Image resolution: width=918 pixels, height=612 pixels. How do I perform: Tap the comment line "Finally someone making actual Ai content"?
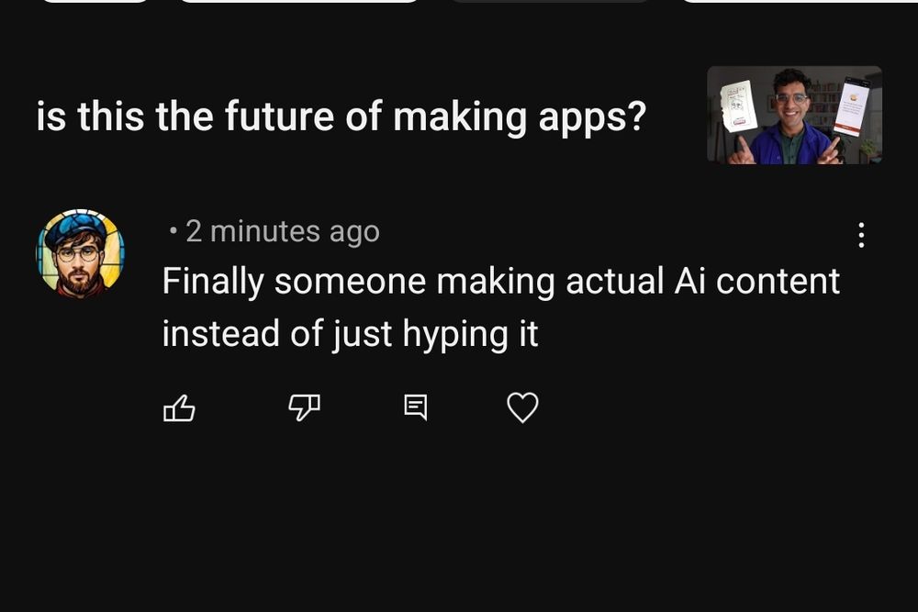point(500,281)
